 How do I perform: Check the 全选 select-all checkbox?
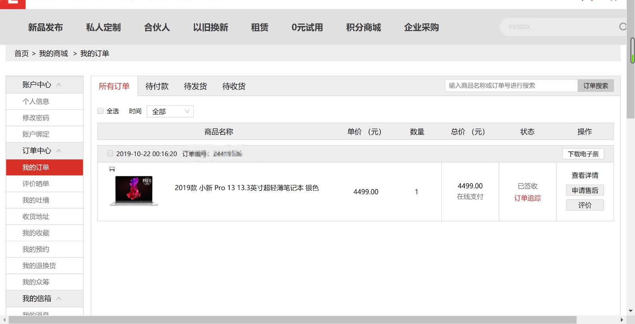point(100,111)
